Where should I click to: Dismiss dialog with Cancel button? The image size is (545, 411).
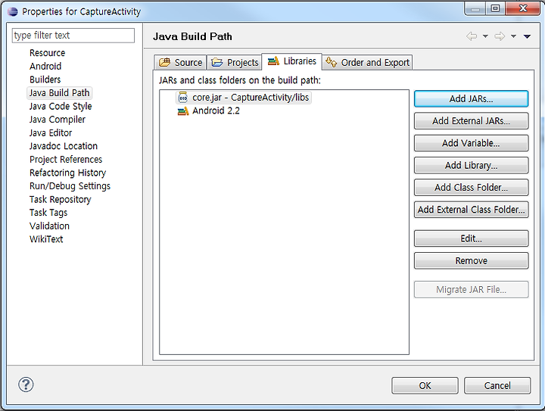[x=497, y=385]
